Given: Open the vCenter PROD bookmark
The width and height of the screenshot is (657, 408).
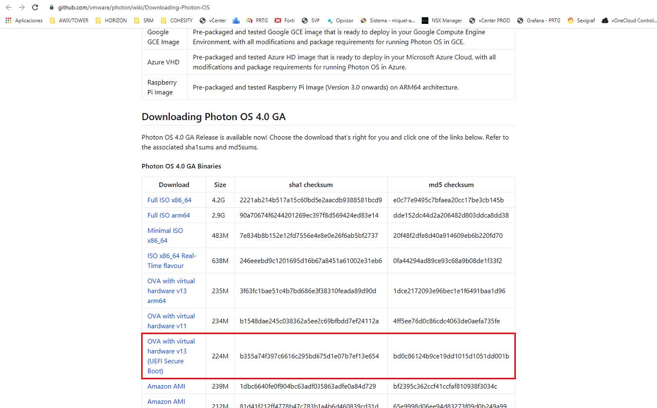Looking at the screenshot, I should [x=490, y=20].
